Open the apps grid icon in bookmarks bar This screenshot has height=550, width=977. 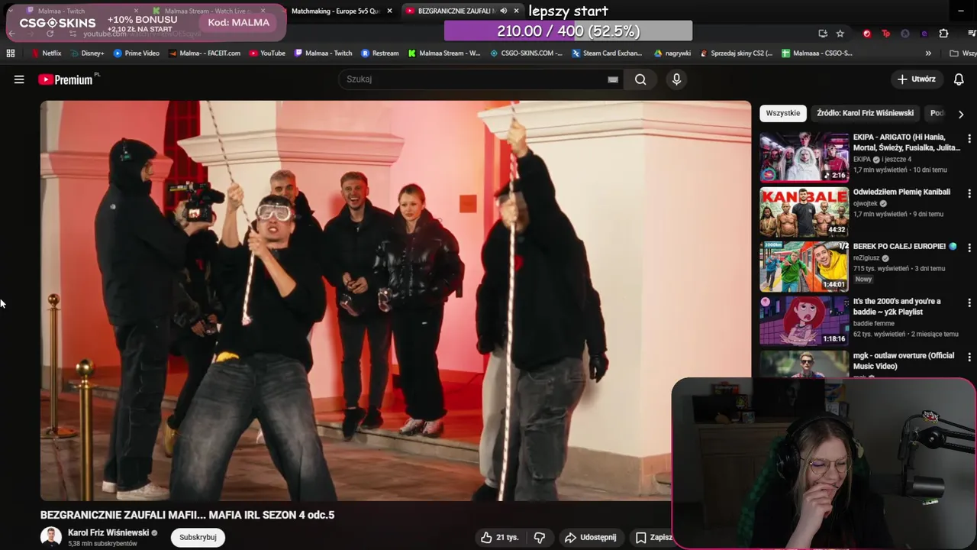[x=11, y=53]
